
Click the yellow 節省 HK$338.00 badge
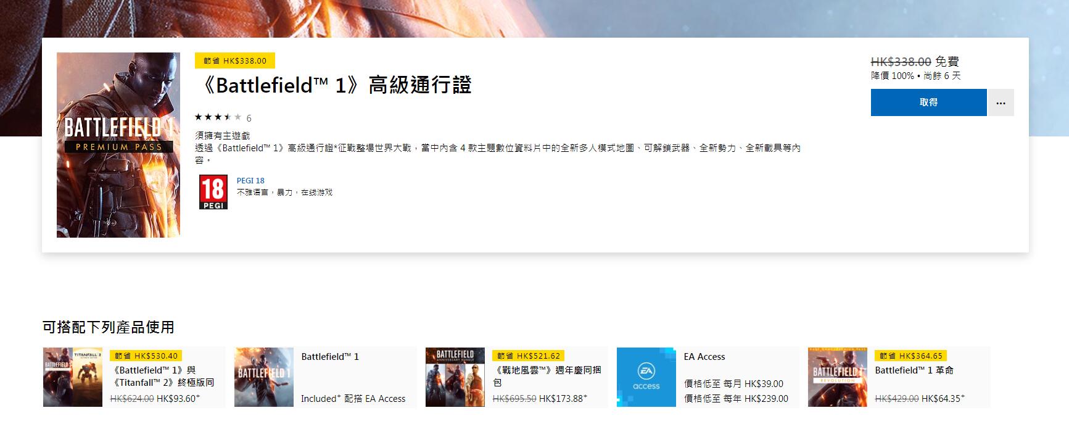pos(235,60)
